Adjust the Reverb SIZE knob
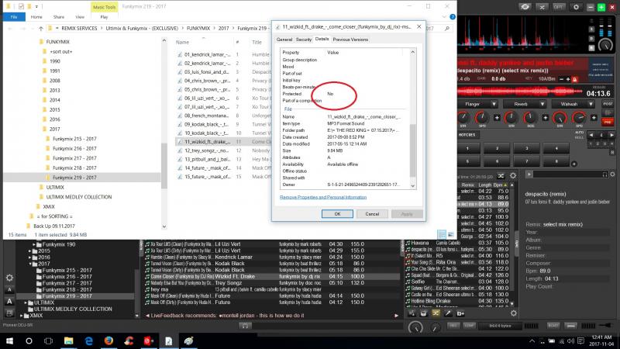The height and width of the screenshot is (349, 620). click(x=530, y=118)
